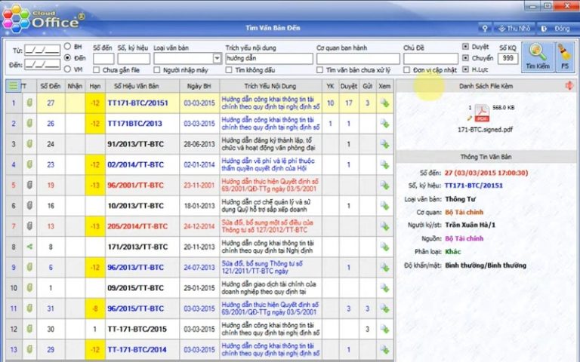Open the Loại văn bản dropdown

pos(217,58)
